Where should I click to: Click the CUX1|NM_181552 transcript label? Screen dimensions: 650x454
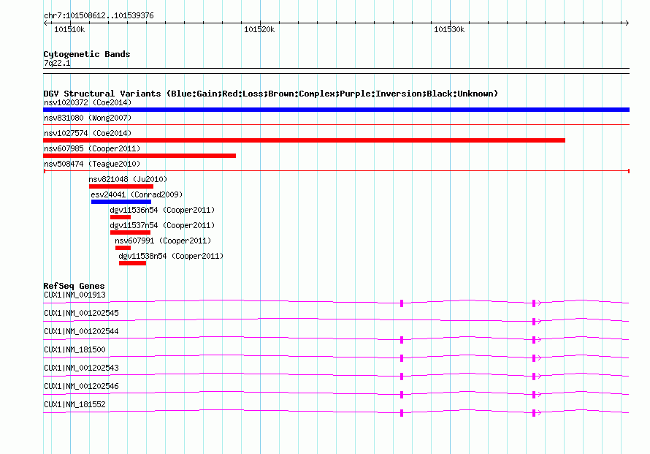coord(74,404)
